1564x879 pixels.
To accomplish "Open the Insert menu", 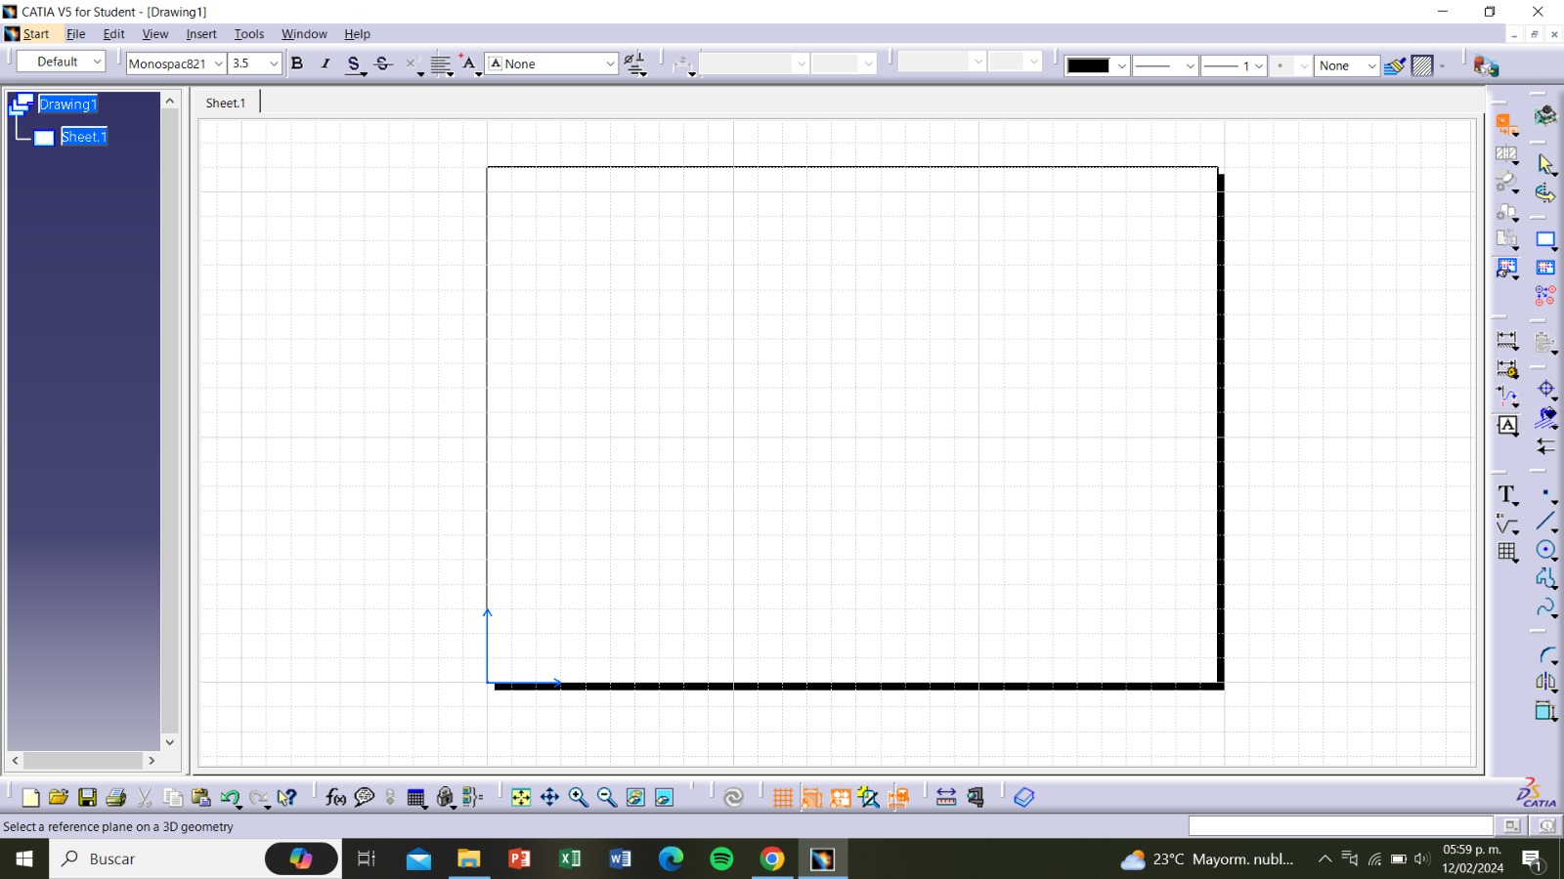I will pyautogui.click(x=201, y=34).
